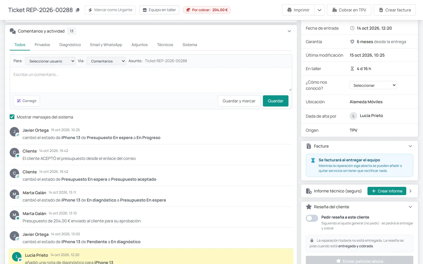
Task: Click the lock icon in reseña notice
Action: [x=312, y=240]
